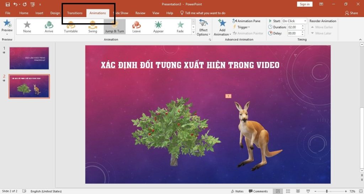This screenshot has width=364, height=194.
Task: Select slide 1 thumbnail
Action: pyautogui.click(x=29, y=58)
